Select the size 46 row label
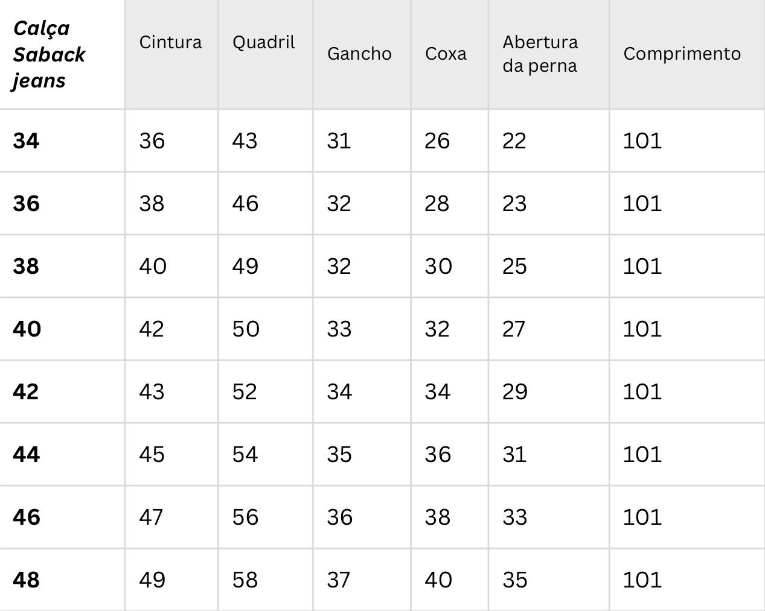 tap(27, 517)
